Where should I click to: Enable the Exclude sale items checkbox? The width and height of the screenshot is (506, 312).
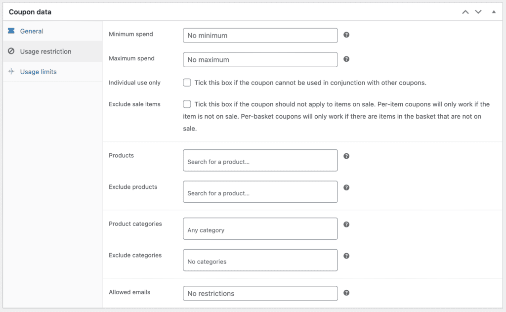coord(187,104)
